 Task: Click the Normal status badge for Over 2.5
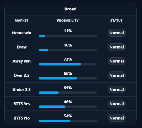click(x=116, y=75)
